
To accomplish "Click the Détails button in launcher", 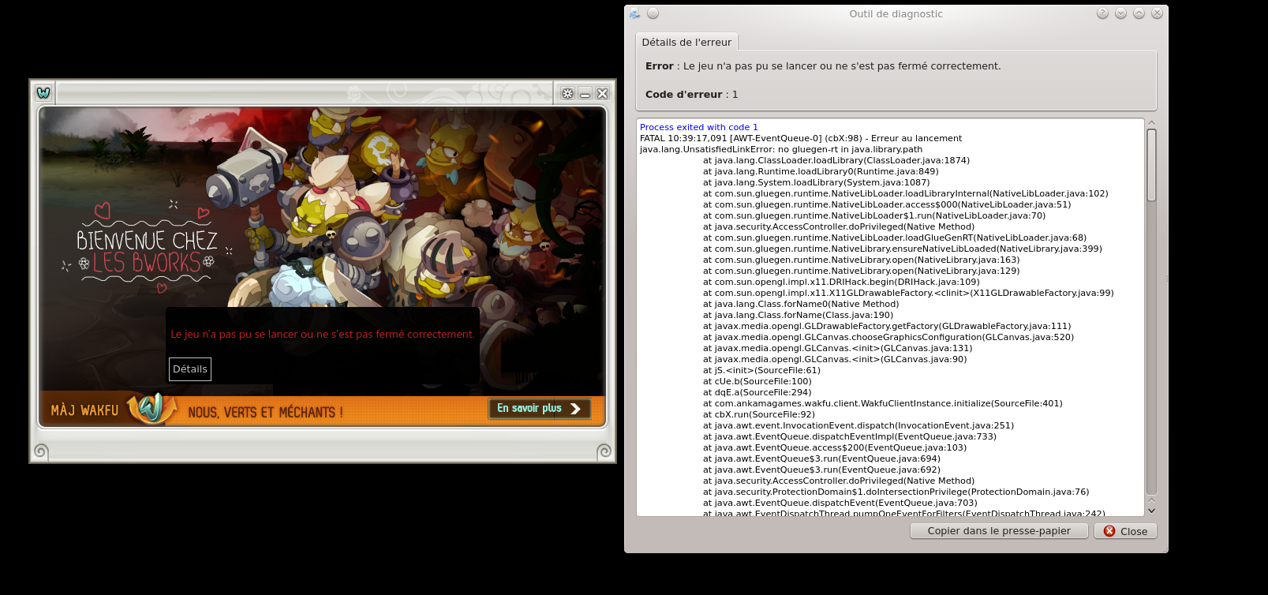I will coord(190,369).
